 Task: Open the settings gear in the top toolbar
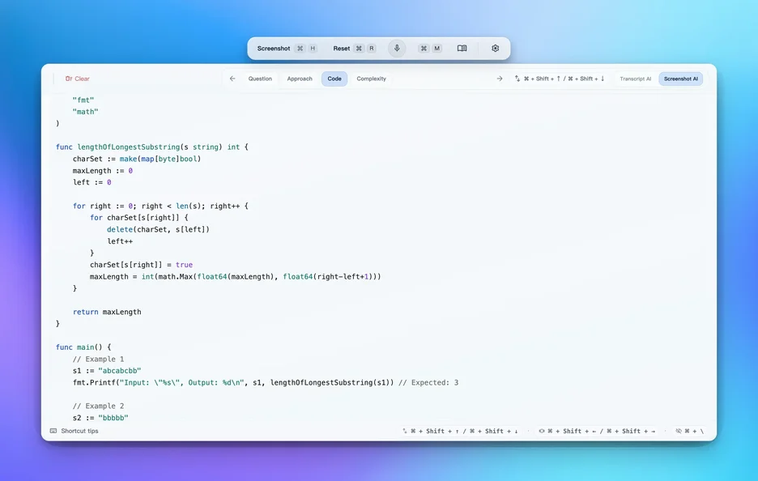coord(495,48)
